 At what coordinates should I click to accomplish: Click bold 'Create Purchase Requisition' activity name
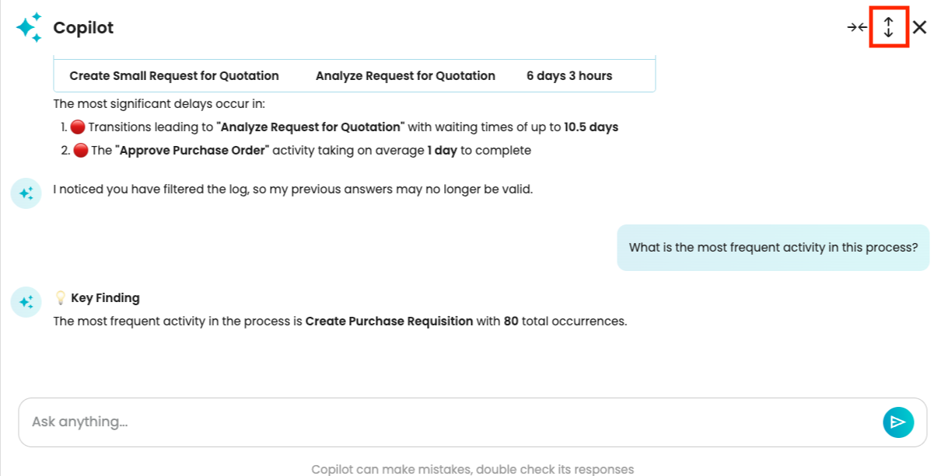pos(389,321)
